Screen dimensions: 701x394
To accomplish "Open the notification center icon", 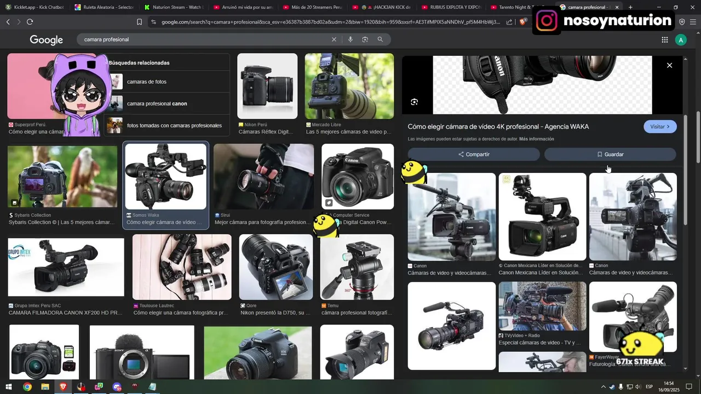I will (689, 387).
